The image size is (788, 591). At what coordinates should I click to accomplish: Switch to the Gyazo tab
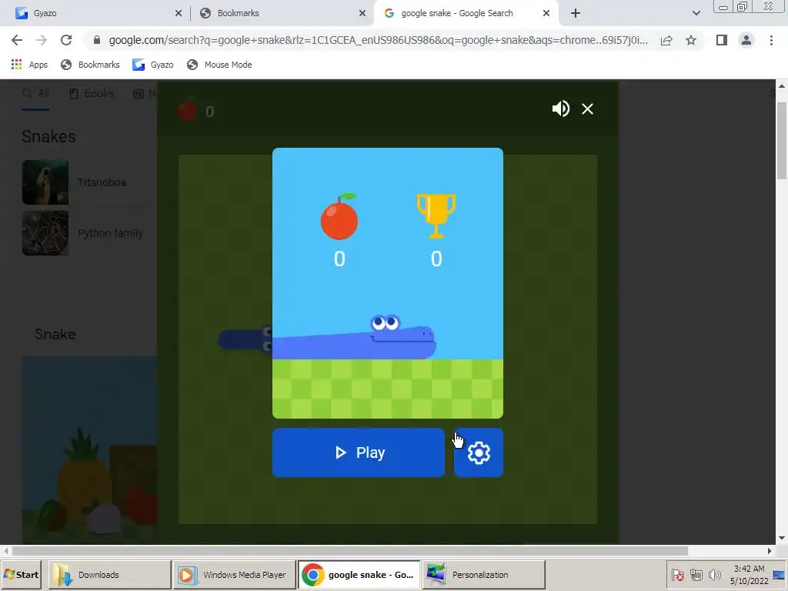(x=96, y=13)
